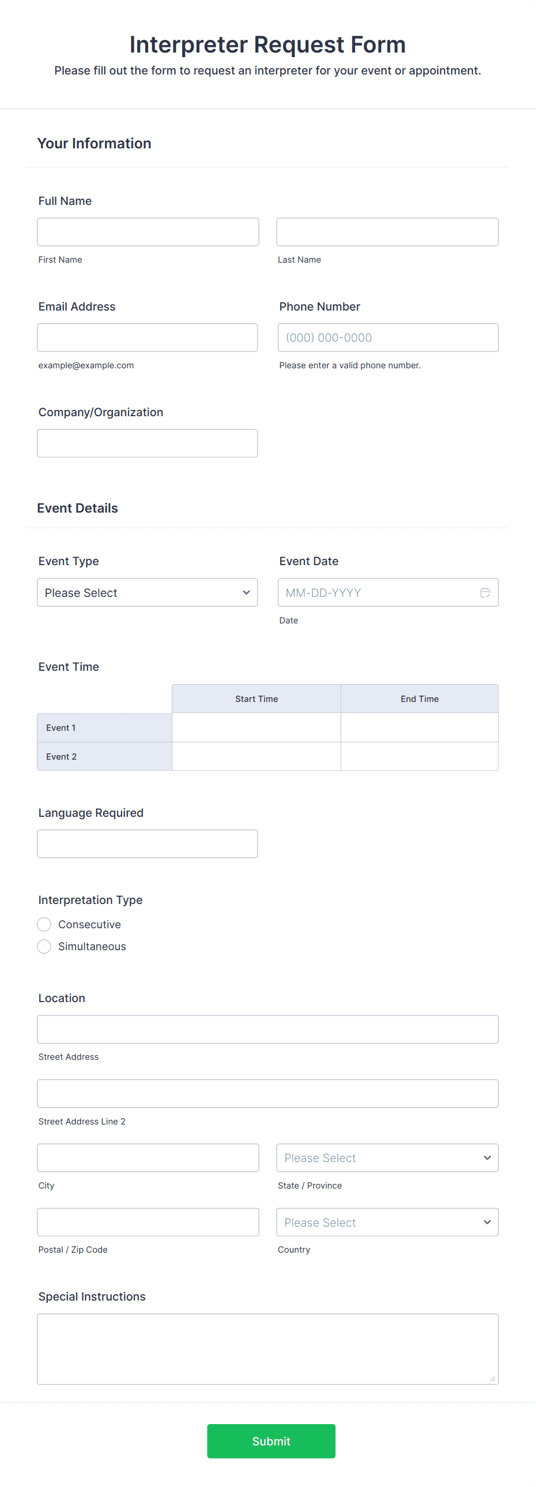536x1487 pixels.
Task: Open the Event Date calendar picker icon
Action: point(485,592)
